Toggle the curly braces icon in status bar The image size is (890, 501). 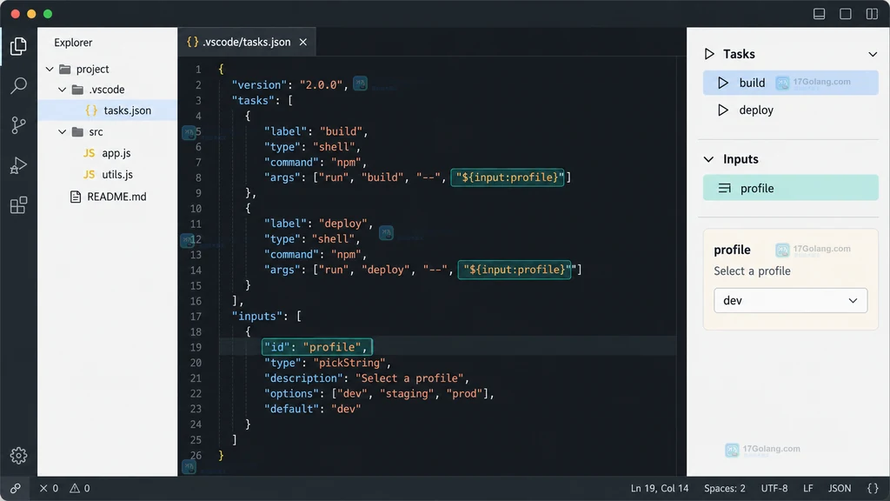(x=873, y=489)
